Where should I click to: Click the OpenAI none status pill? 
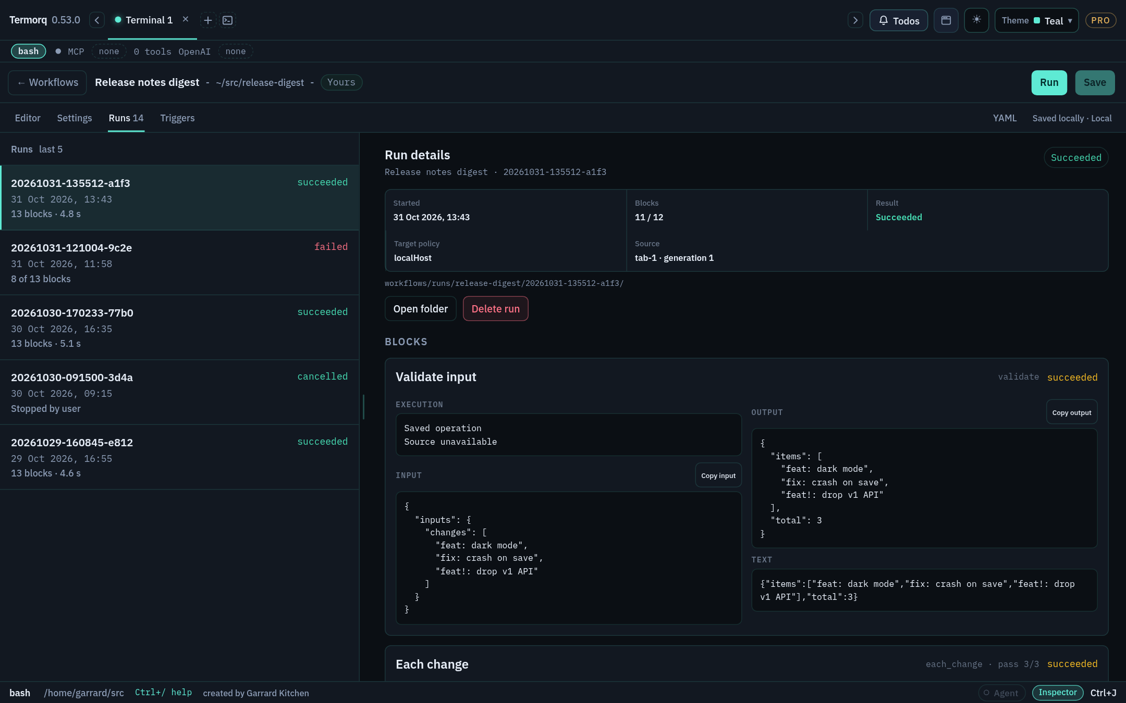click(236, 51)
